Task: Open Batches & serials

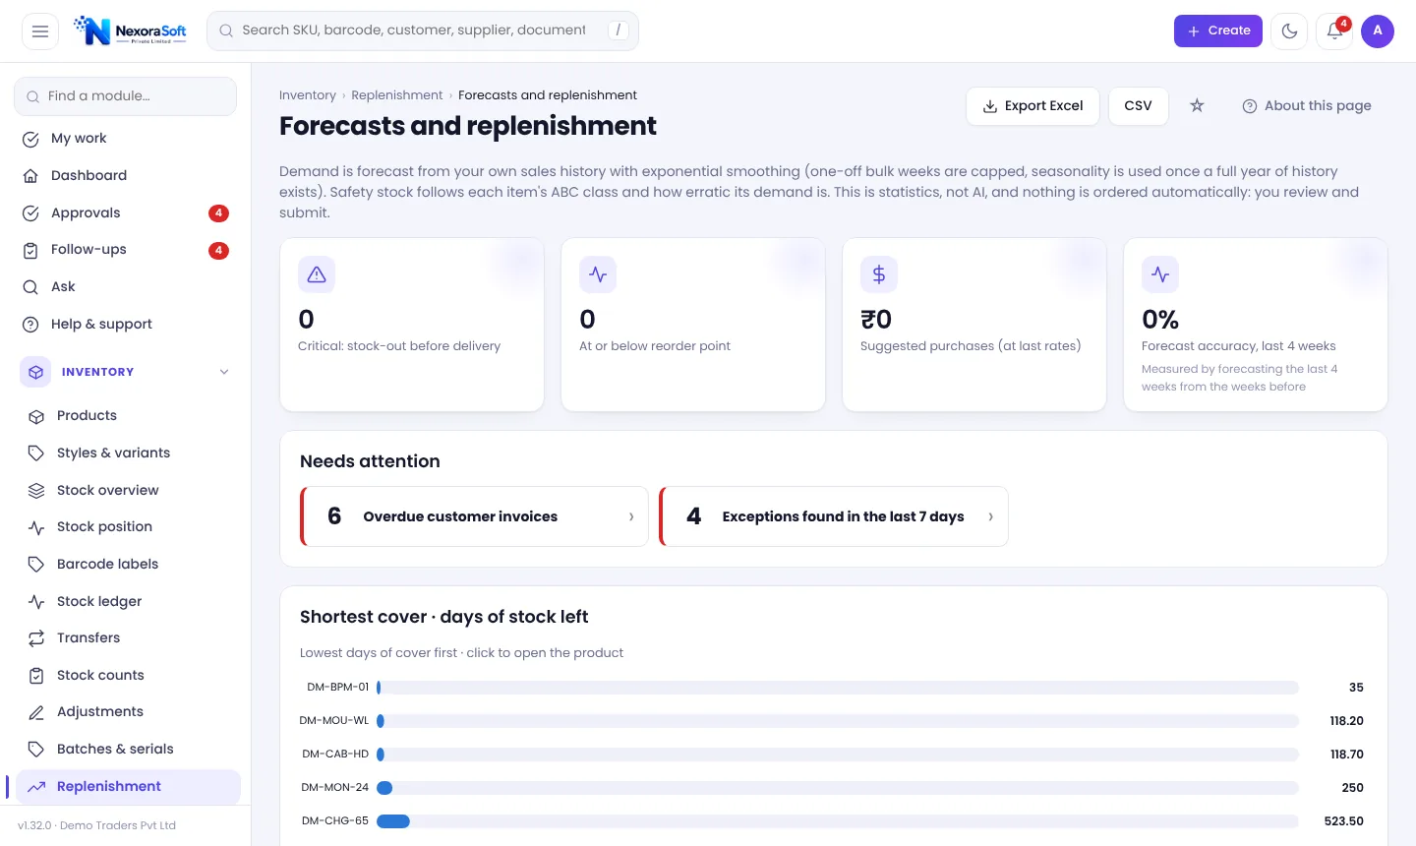Action: pyautogui.click(x=129, y=750)
